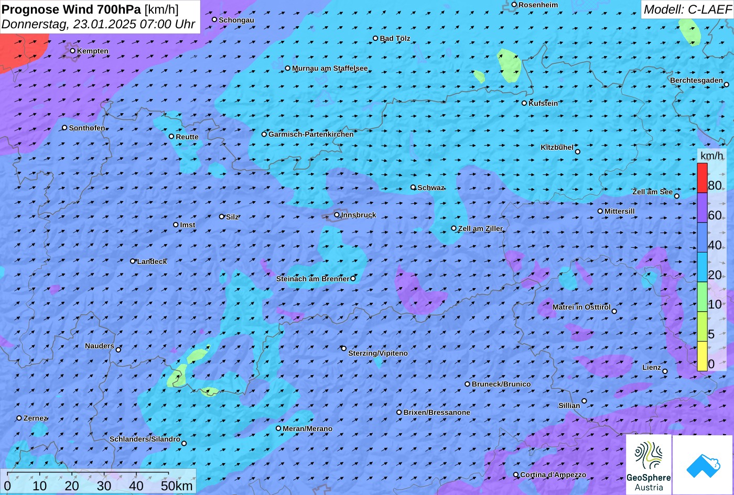
Task: Click the Bruneck/Brunico label
Action: click(501, 384)
